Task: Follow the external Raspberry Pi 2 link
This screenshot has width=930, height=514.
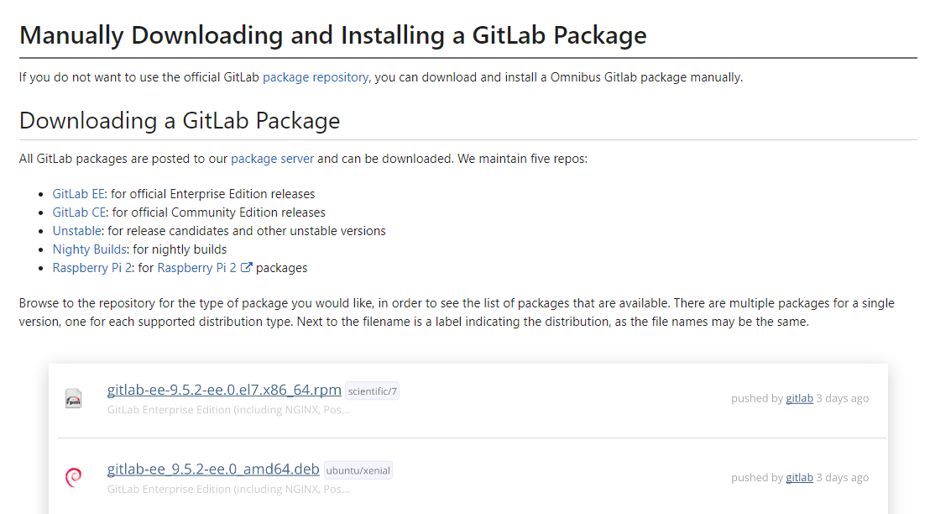Action: (196, 268)
